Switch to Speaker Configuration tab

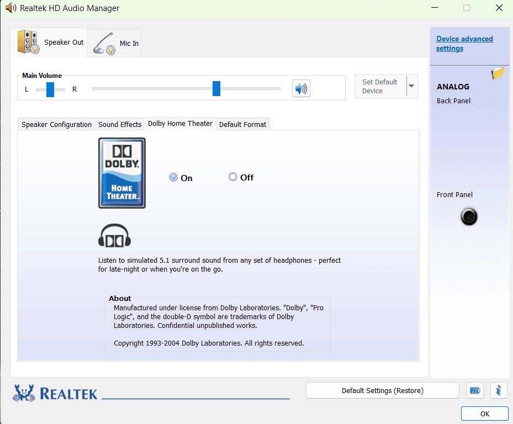56,124
